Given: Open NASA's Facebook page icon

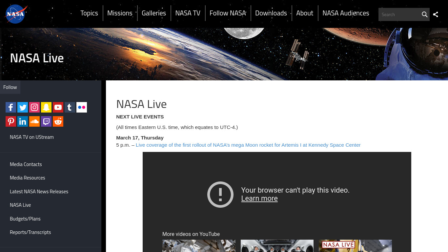Looking at the screenshot, I should [11, 107].
